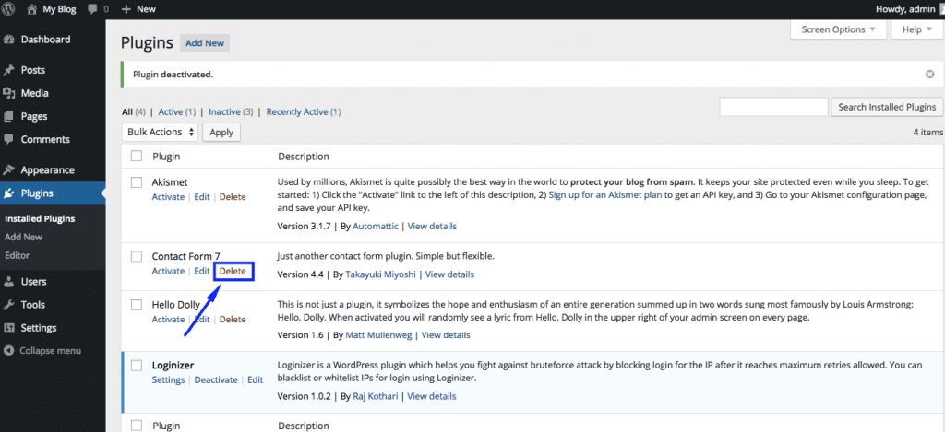Click the Add New button beside Plugins heading
The width and height of the screenshot is (945, 432).
pos(205,43)
